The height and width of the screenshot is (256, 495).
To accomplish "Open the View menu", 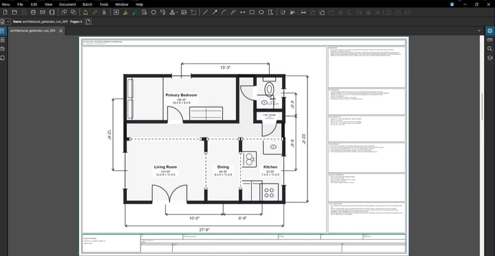I will pos(48,4).
